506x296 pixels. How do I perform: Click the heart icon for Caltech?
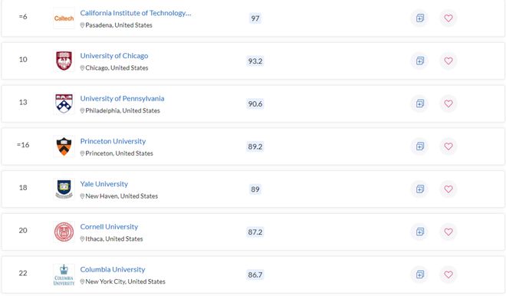[449, 18]
